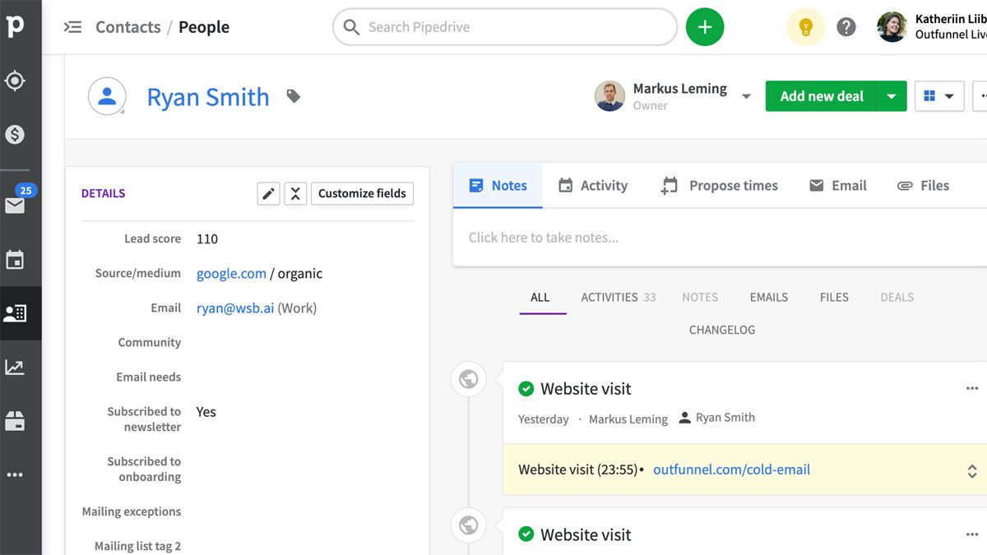Click the tag icon beside Ryan Smith
Image resolution: width=987 pixels, height=555 pixels.
pyautogui.click(x=294, y=95)
